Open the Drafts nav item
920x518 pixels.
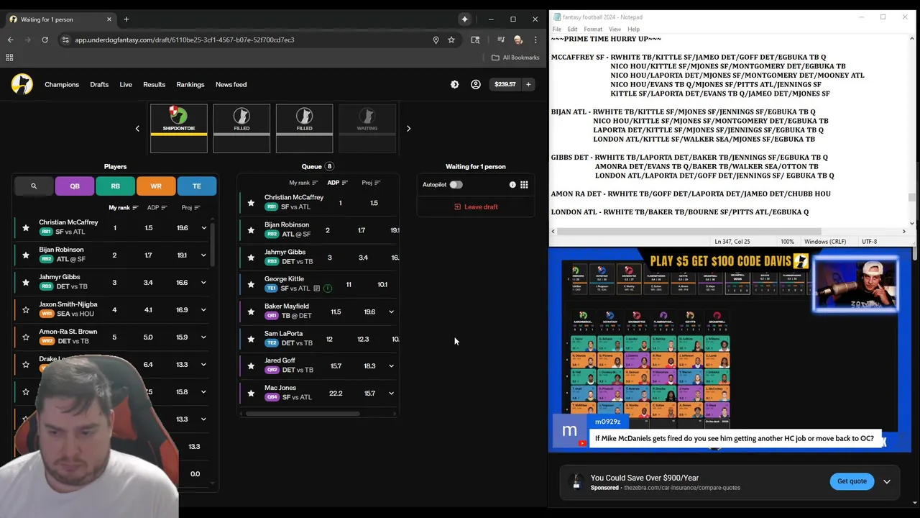(x=99, y=84)
